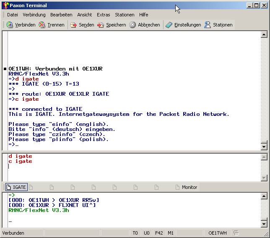
Task: Open Stationen from the toolbar
Action: click(x=218, y=25)
